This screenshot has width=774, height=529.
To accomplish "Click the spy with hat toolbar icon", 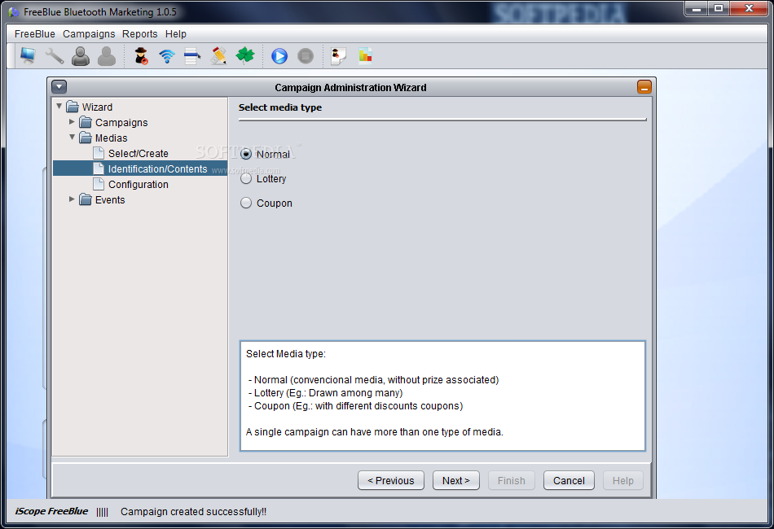I will point(141,55).
